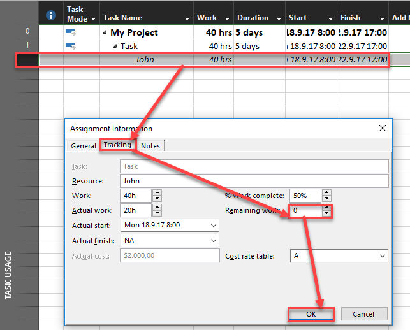
Task: Click the task mode icon for My Project
Action: tap(70, 32)
